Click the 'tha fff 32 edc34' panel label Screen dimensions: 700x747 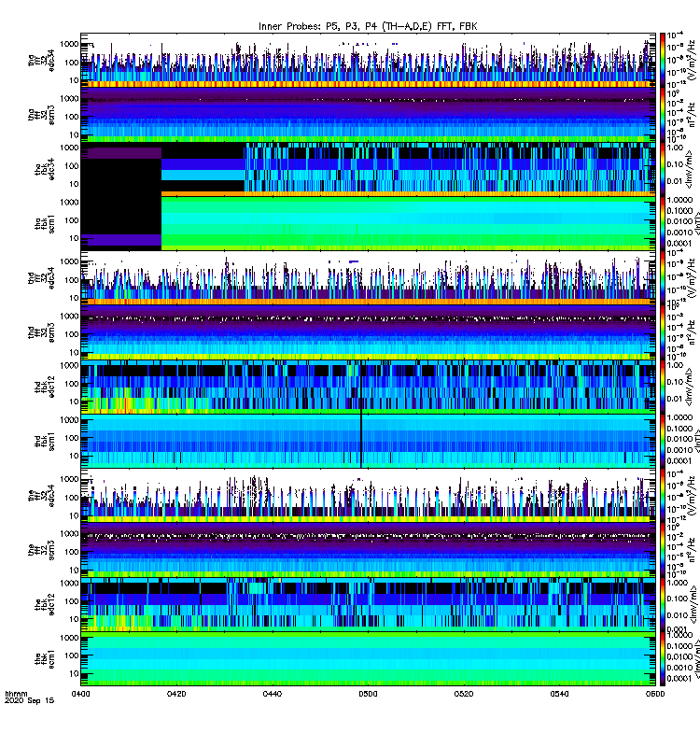point(41,61)
